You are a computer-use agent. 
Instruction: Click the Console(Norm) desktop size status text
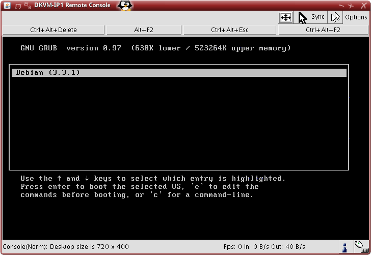pyautogui.click(x=66, y=247)
